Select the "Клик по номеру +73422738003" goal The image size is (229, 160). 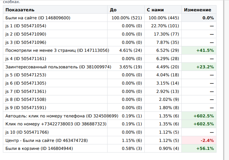click(56, 124)
